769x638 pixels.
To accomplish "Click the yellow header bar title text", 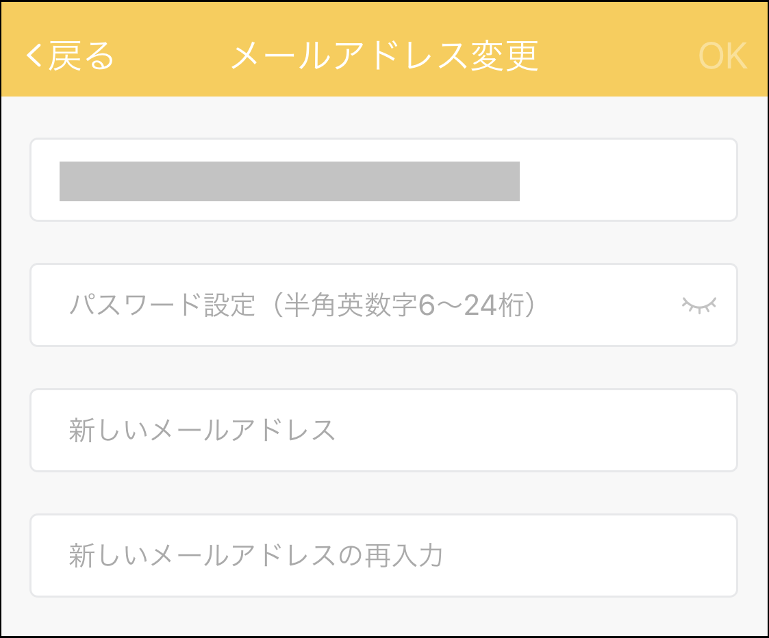I will (x=385, y=56).
